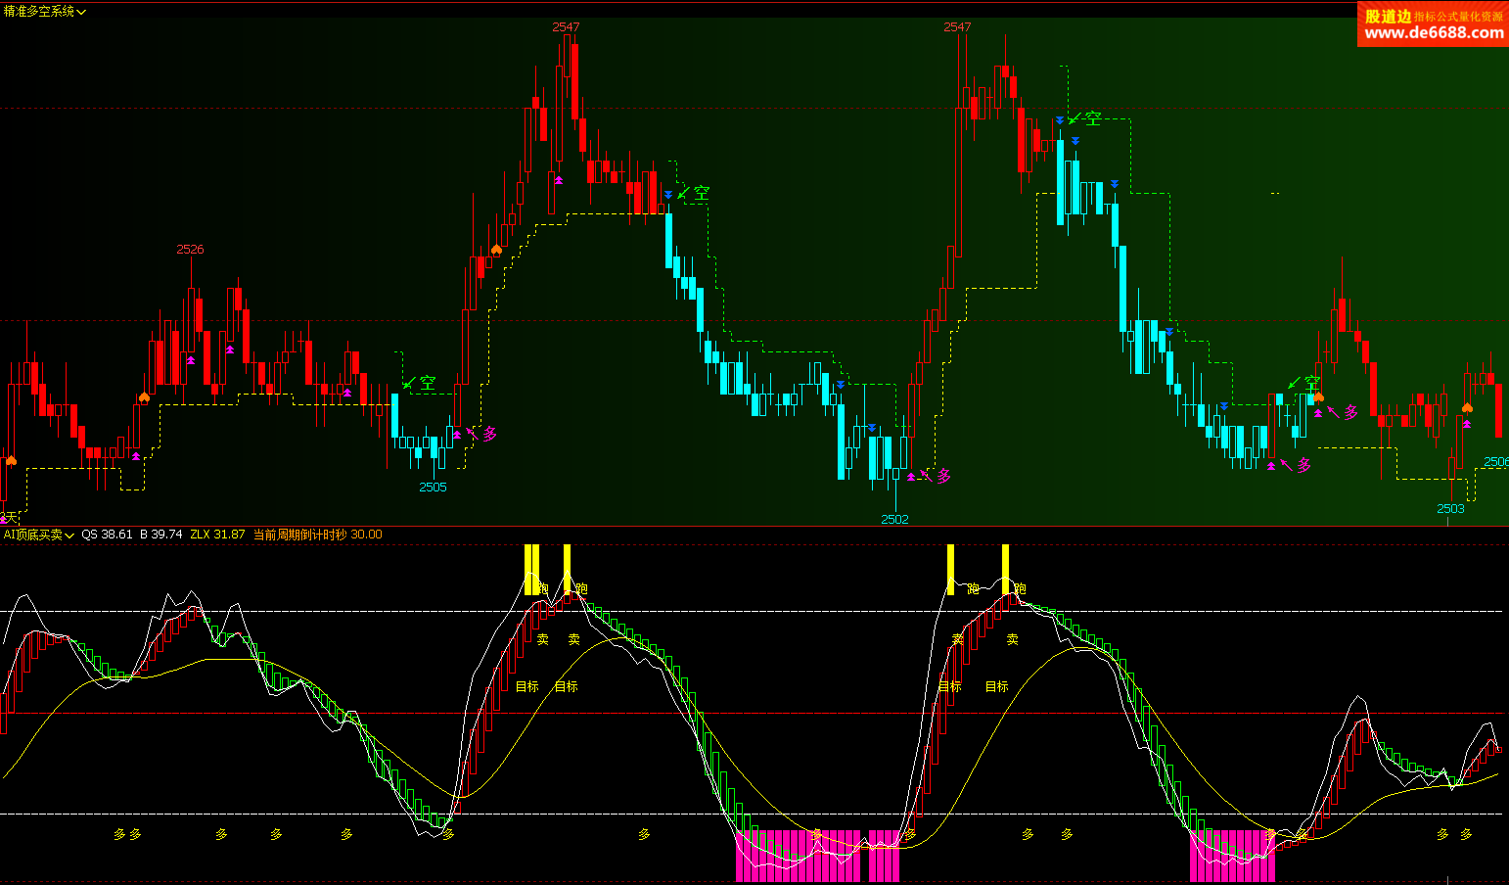
Task: Select the B 39.74 indicator value
Action: 160,535
